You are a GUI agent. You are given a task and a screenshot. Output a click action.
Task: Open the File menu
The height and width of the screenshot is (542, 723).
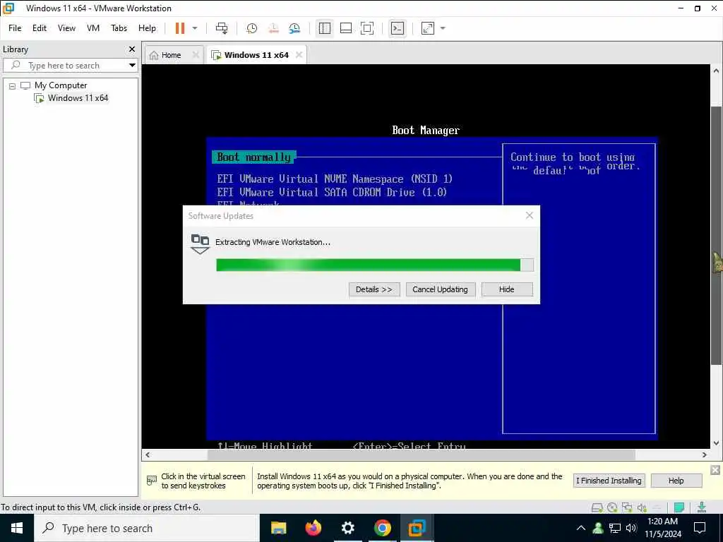coord(15,28)
